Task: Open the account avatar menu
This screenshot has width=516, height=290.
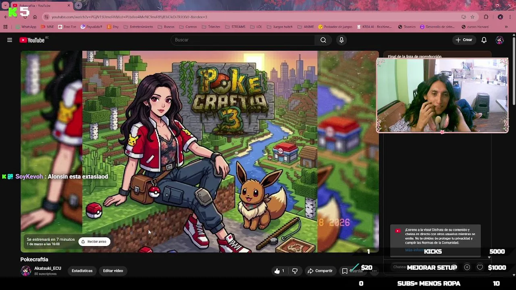Action: pos(500,40)
